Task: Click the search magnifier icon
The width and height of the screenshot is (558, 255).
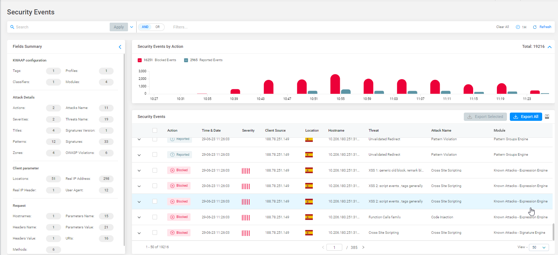Action: 12,27
